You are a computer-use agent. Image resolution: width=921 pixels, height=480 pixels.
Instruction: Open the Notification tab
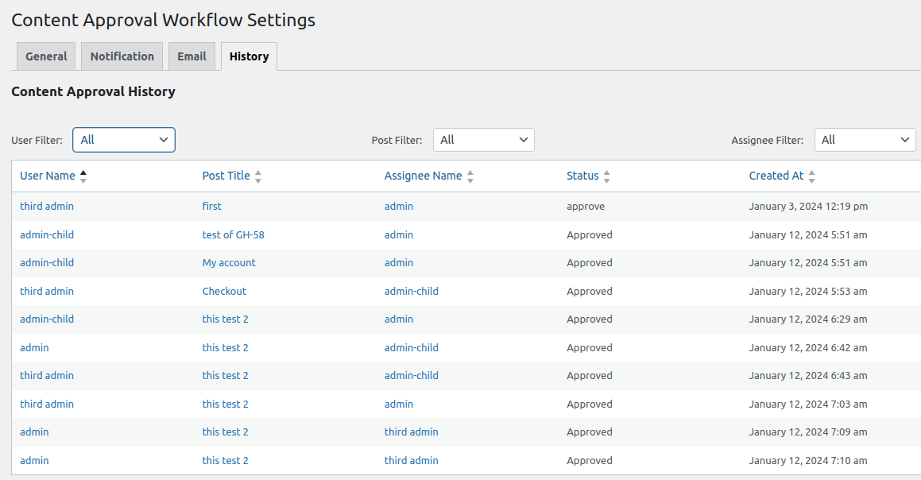click(121, 56)
